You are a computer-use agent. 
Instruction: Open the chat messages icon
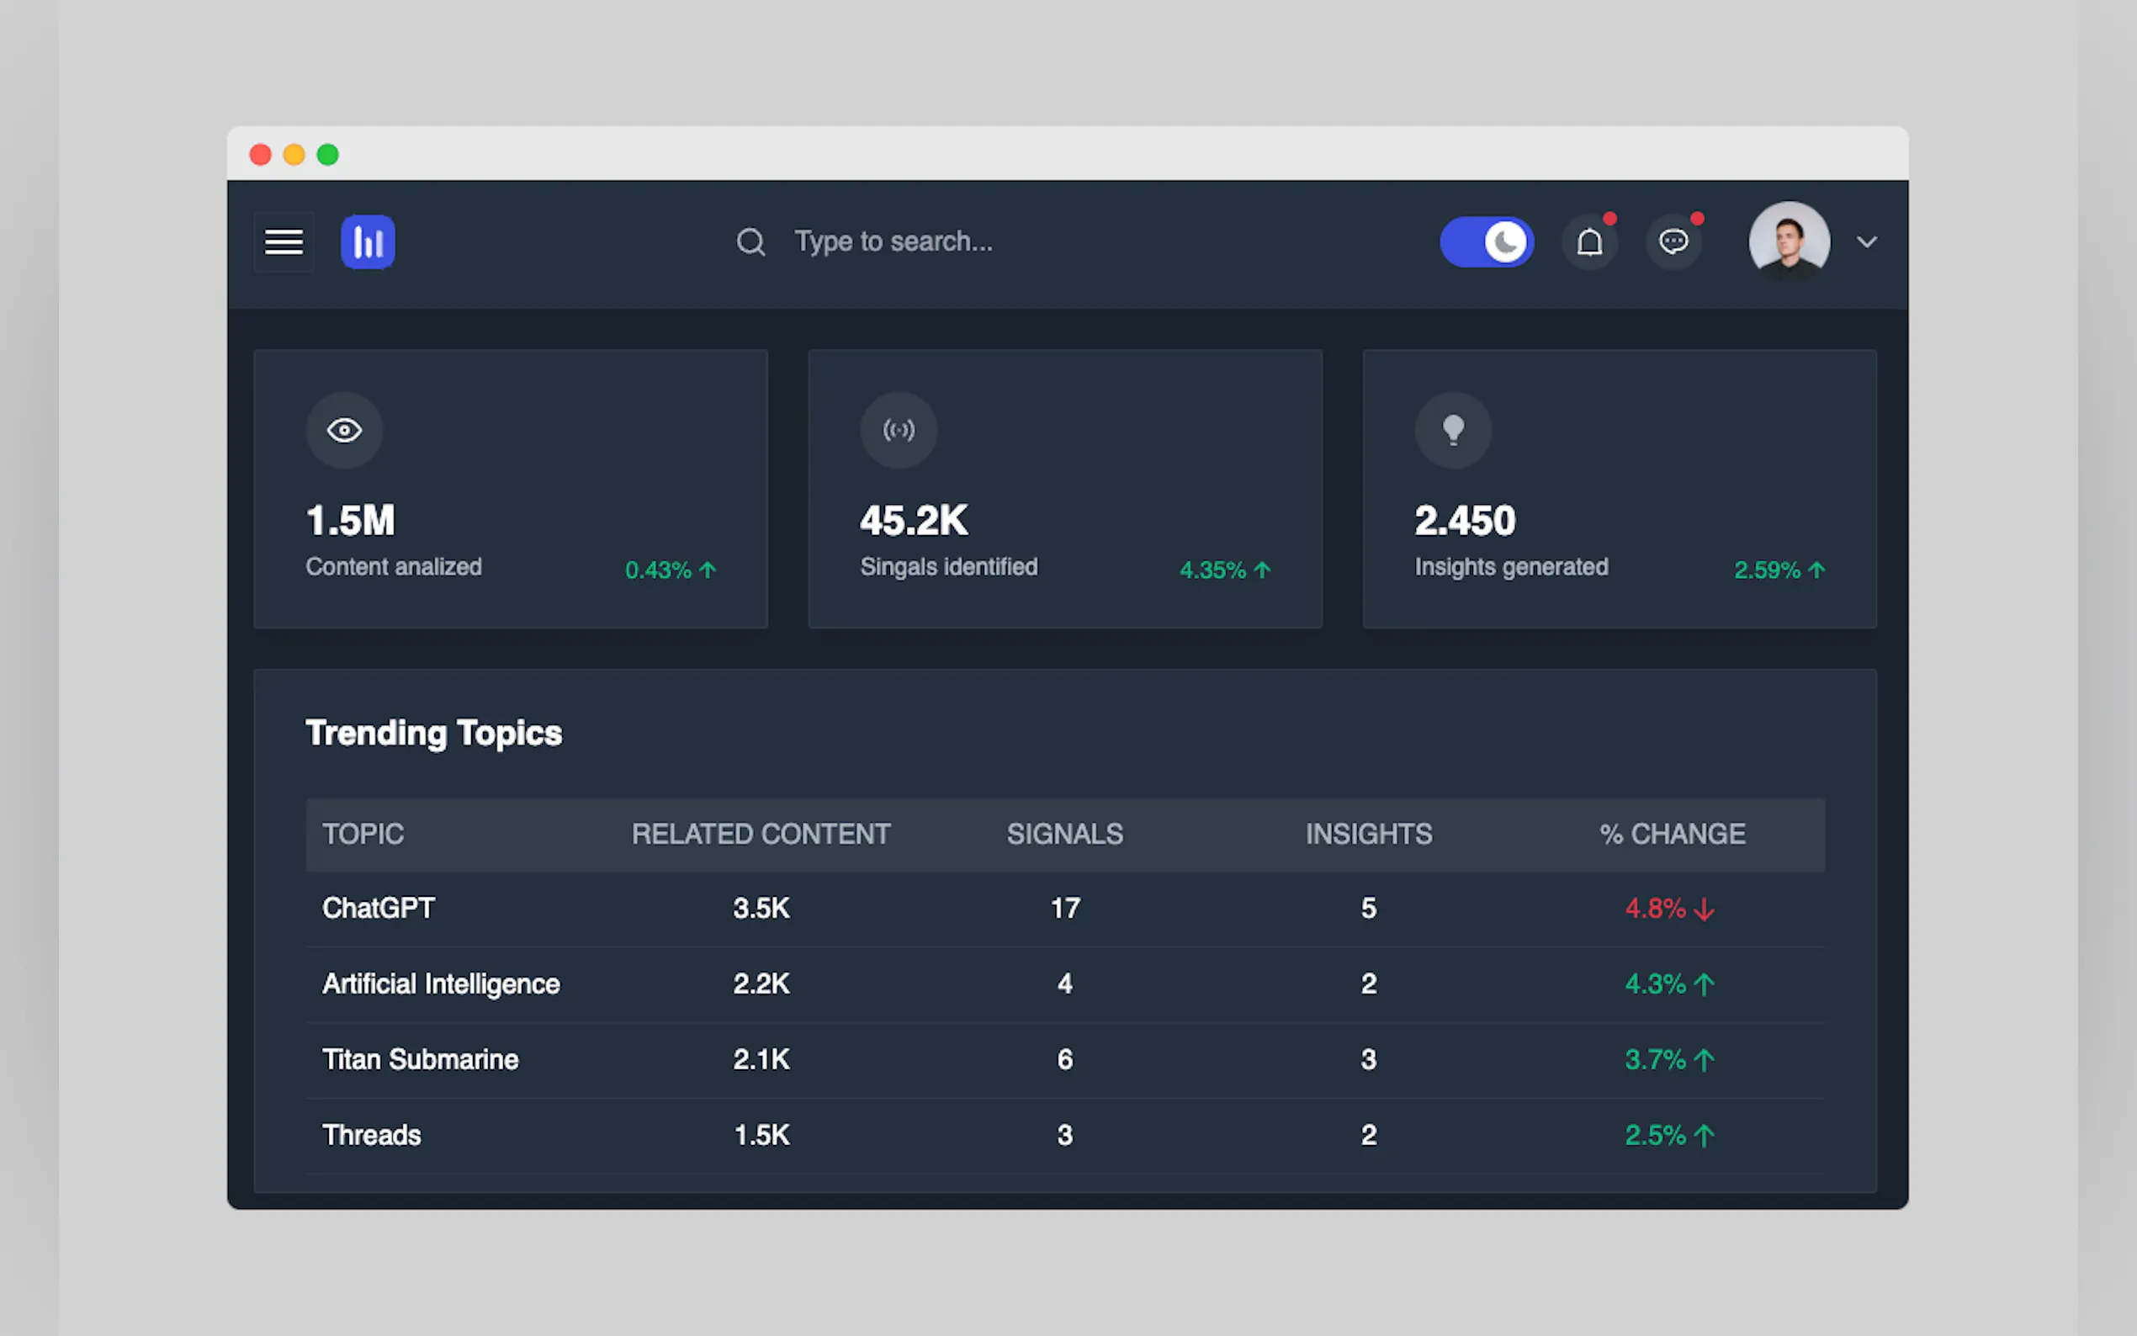click(1673, 241)
